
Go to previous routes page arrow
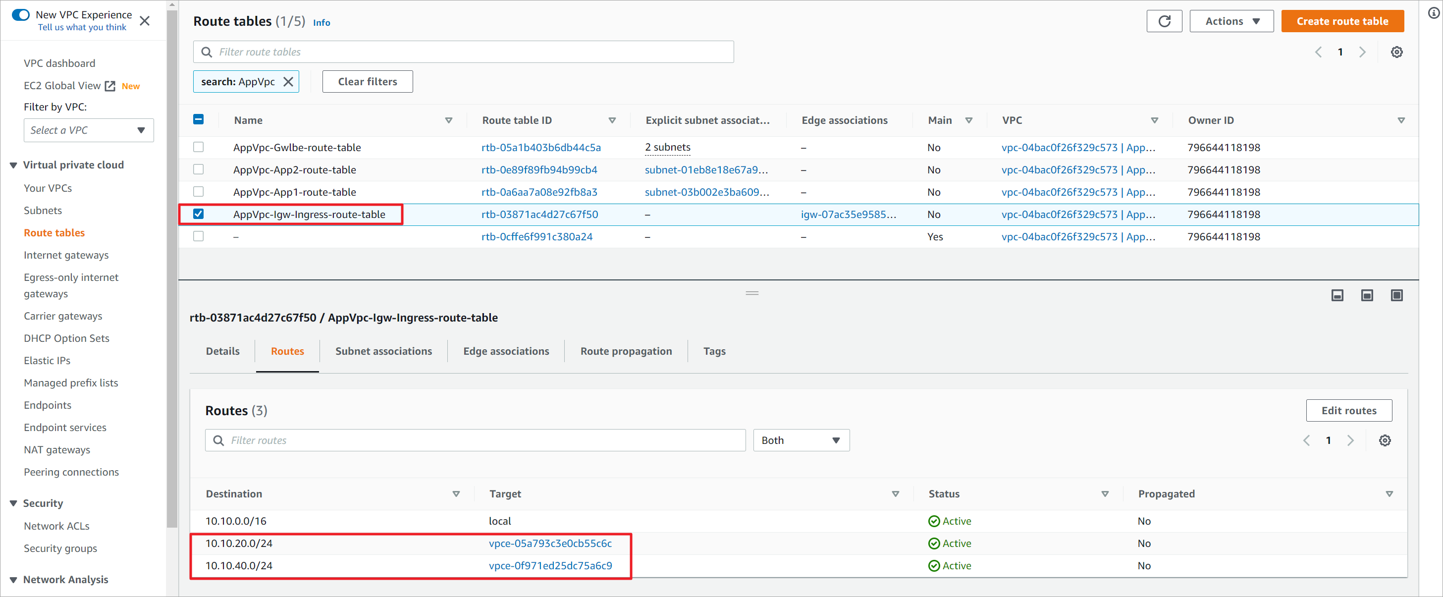(1306, 441)
